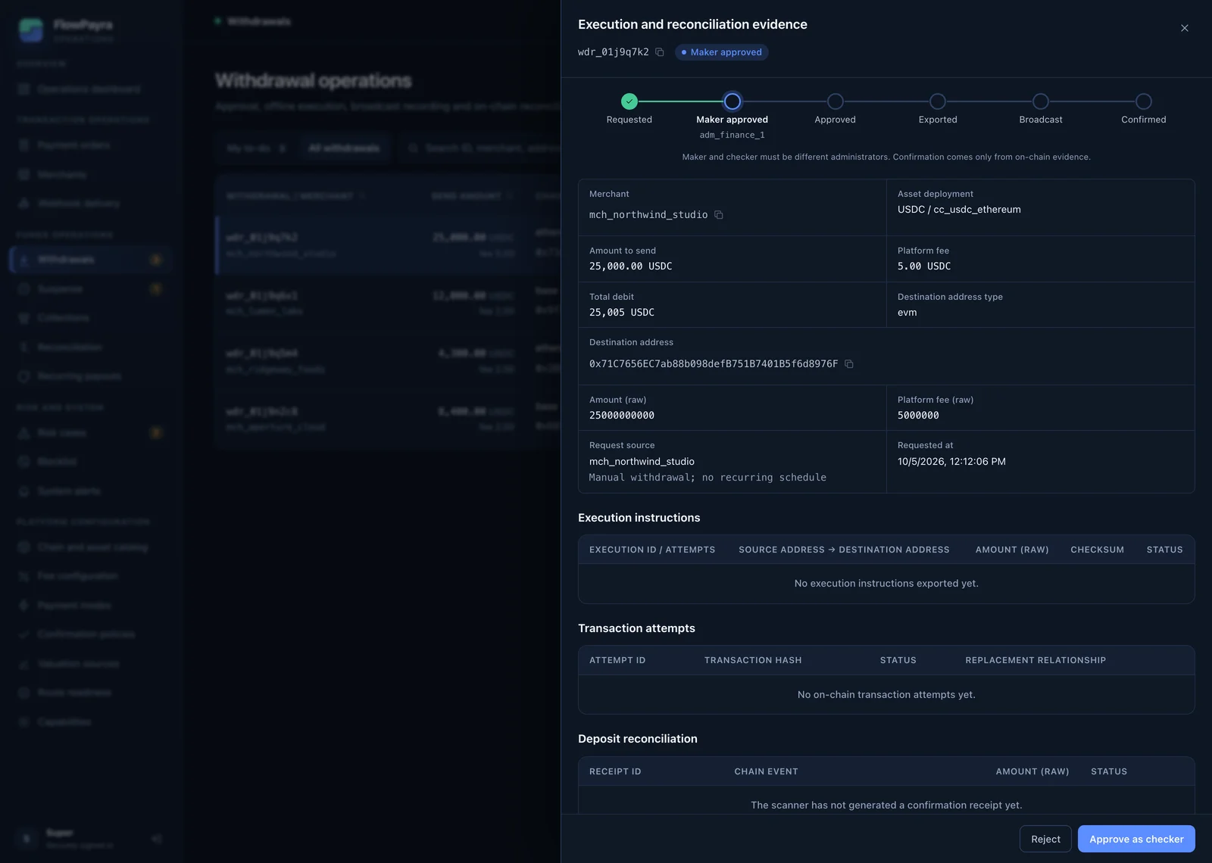Click the Transaction Hash column header

(753, 660)
